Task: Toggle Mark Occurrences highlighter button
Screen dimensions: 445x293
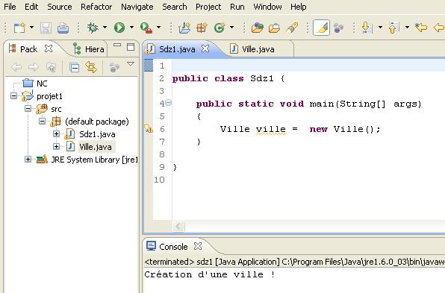Action: (321, 28)
